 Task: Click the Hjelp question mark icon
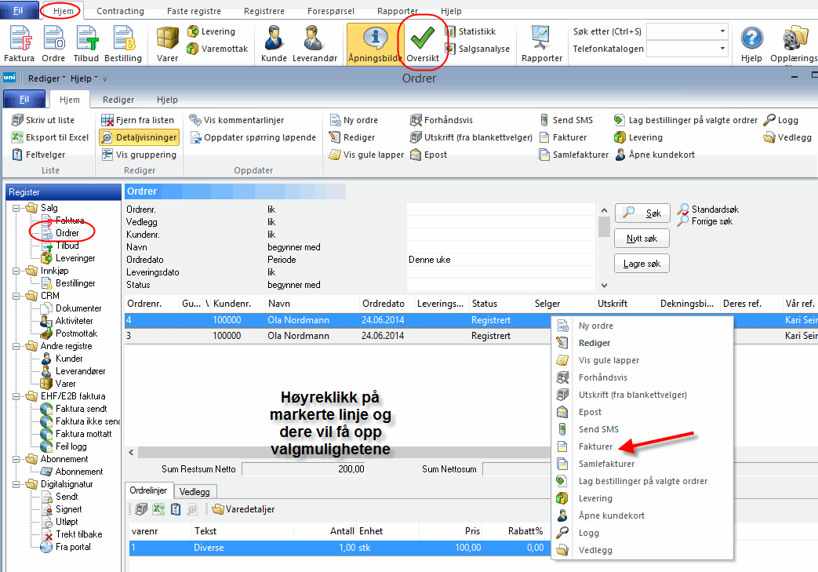click(751, 44)
